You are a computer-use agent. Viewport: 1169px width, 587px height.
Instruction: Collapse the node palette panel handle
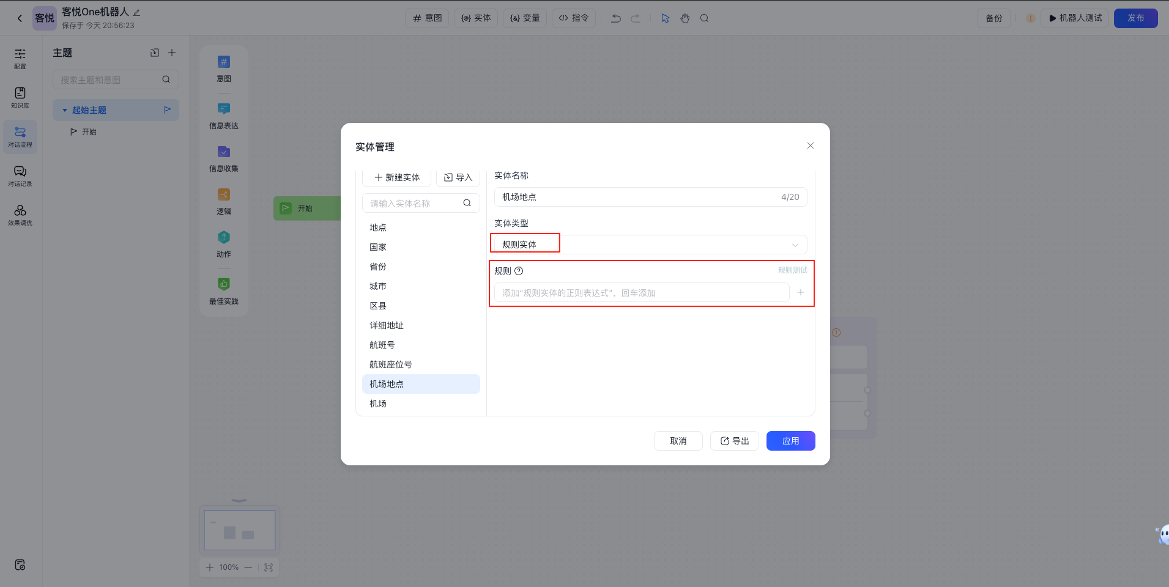click(x=239, y=500)
